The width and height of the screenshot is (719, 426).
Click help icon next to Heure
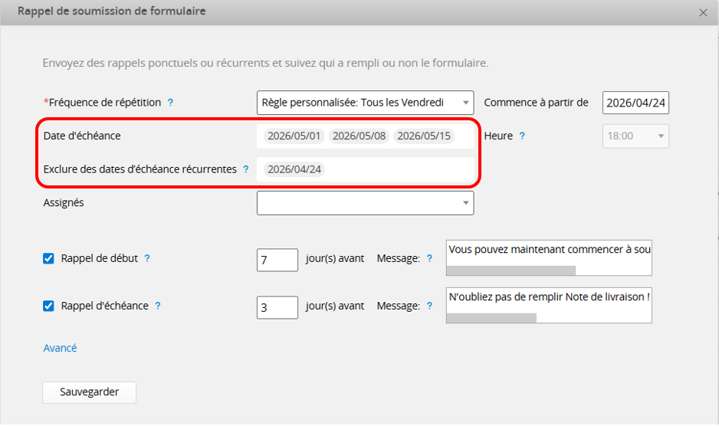point(522,136)
